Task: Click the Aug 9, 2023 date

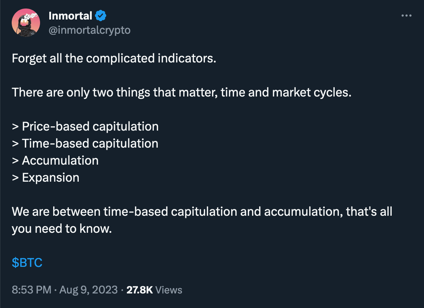Action: (x=88, y=290)
